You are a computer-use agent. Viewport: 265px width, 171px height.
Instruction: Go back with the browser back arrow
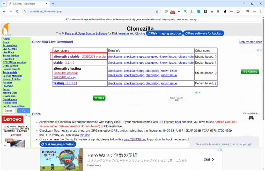[4, 11]
